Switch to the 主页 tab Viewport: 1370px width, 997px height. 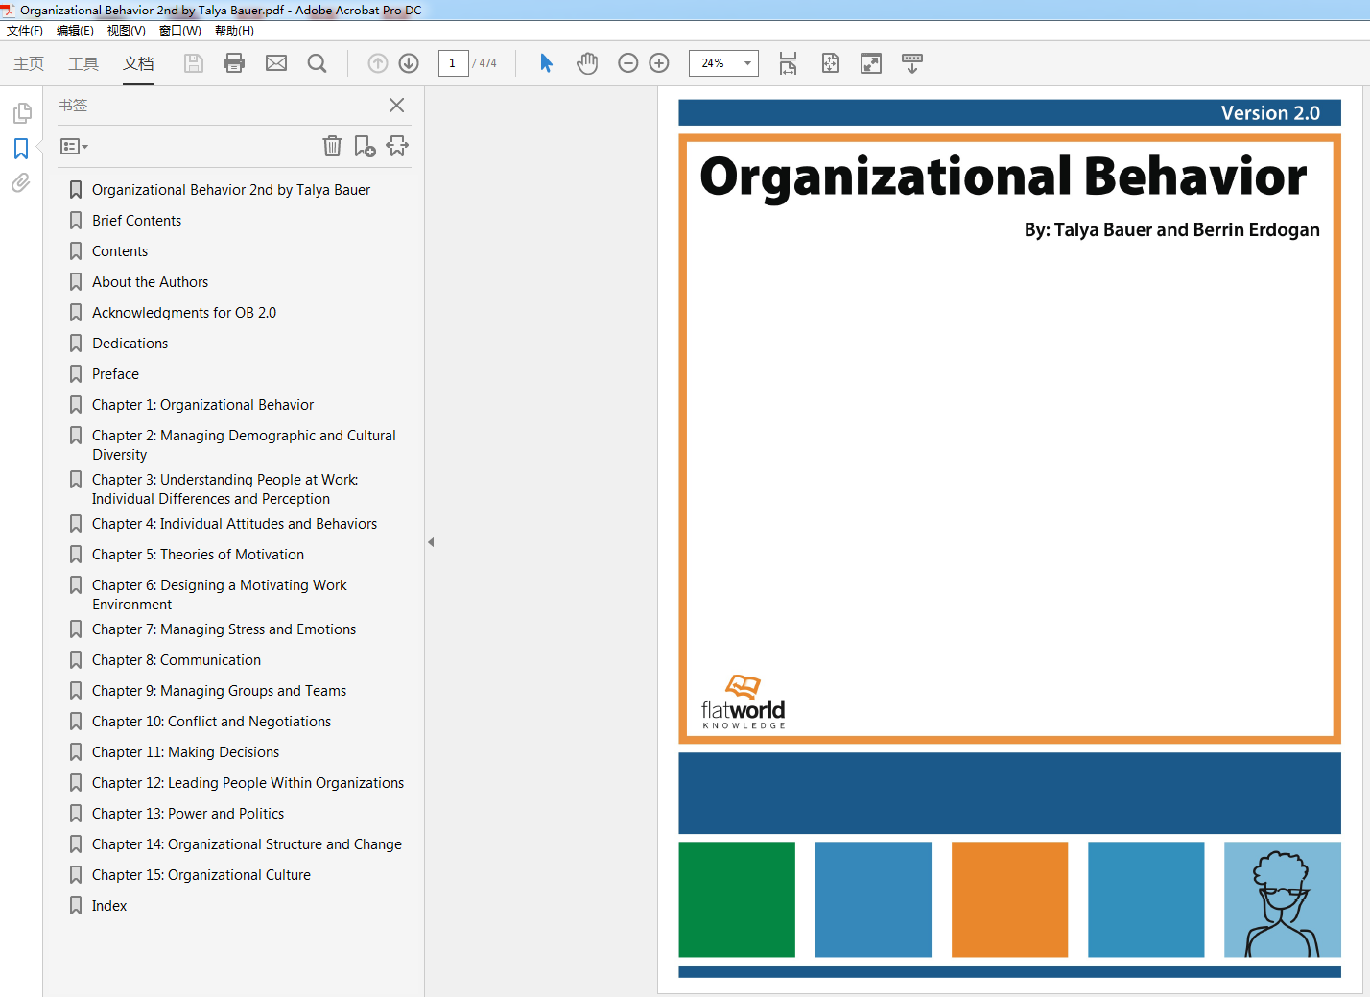tap(29, 63)
